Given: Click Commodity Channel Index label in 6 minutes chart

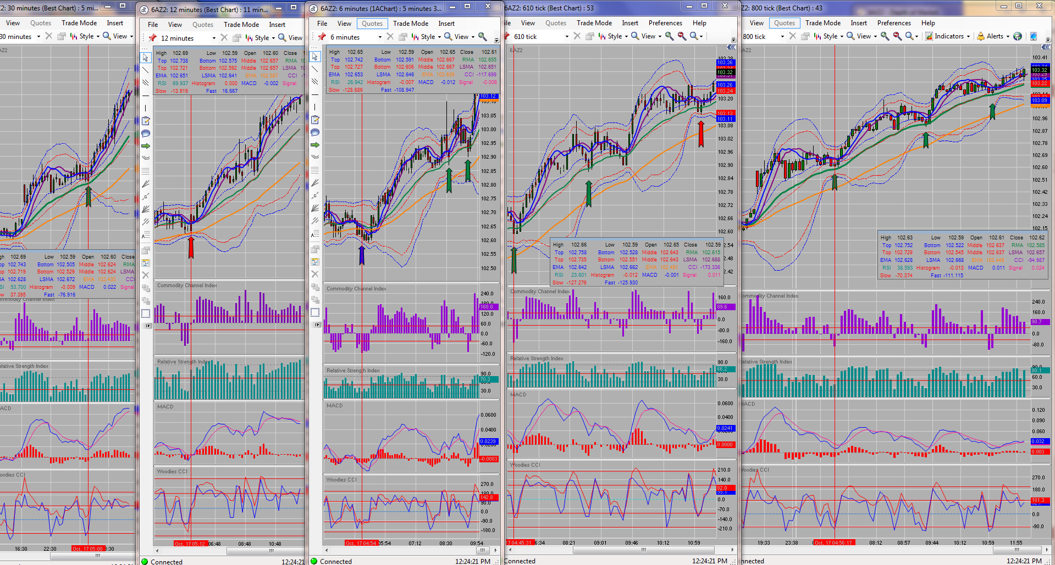Looking at the screenshot, I should pos(356,289).
